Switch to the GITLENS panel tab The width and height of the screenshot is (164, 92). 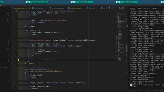[140, 8]
